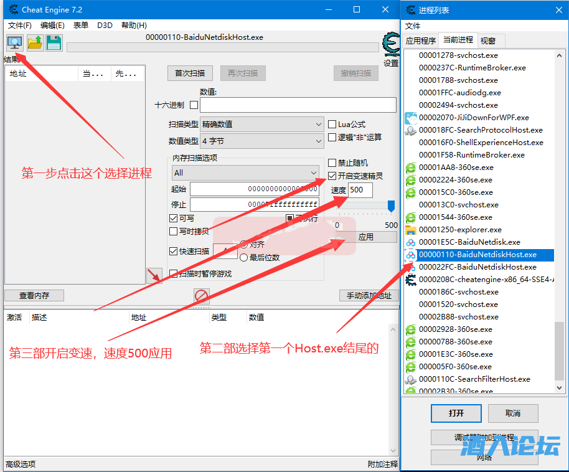This screenshot has height=472, width=569.
Task: Select SearchProtocolHost.exe process icon
Action: tap(411, 130)
